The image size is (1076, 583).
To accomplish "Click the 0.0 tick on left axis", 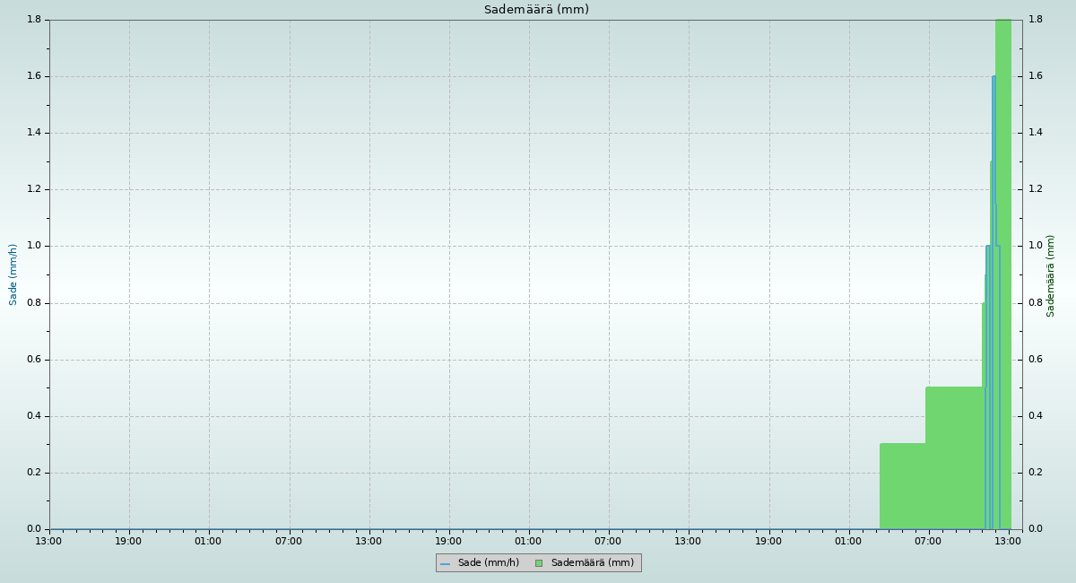I will (35, 529).
